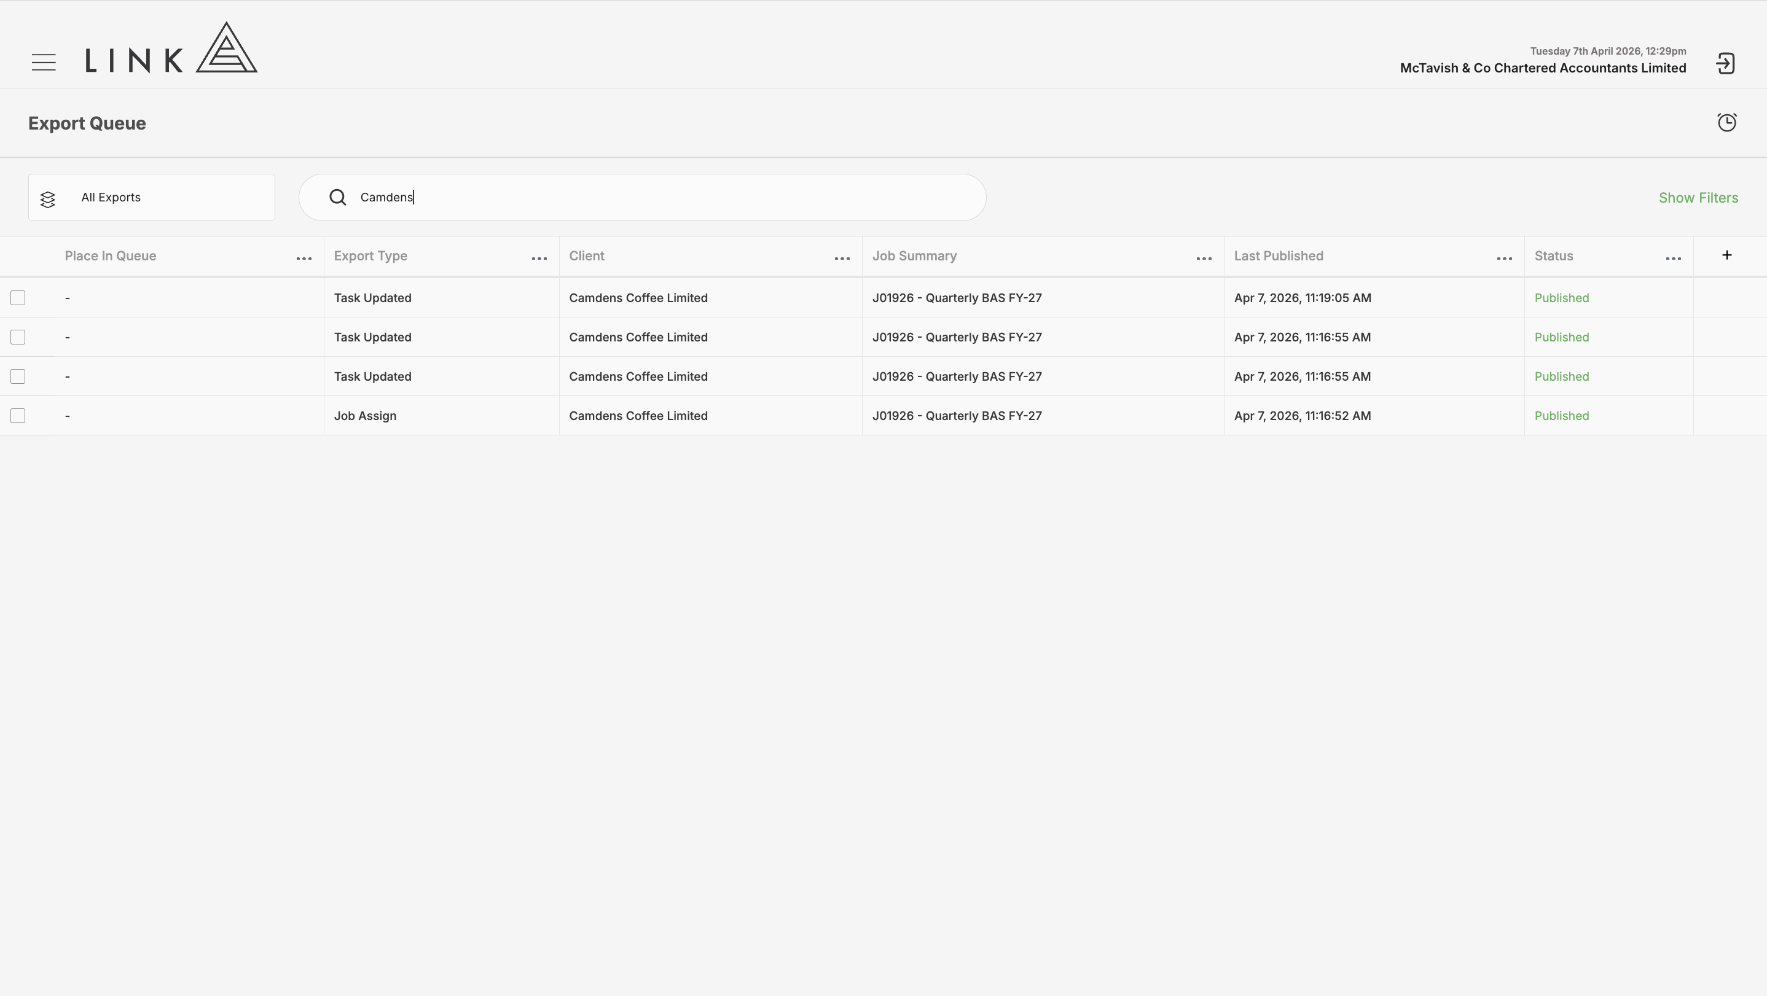Click into the Camdens search field
This screenshot has width=1767, height=996.
coord(642,197)
